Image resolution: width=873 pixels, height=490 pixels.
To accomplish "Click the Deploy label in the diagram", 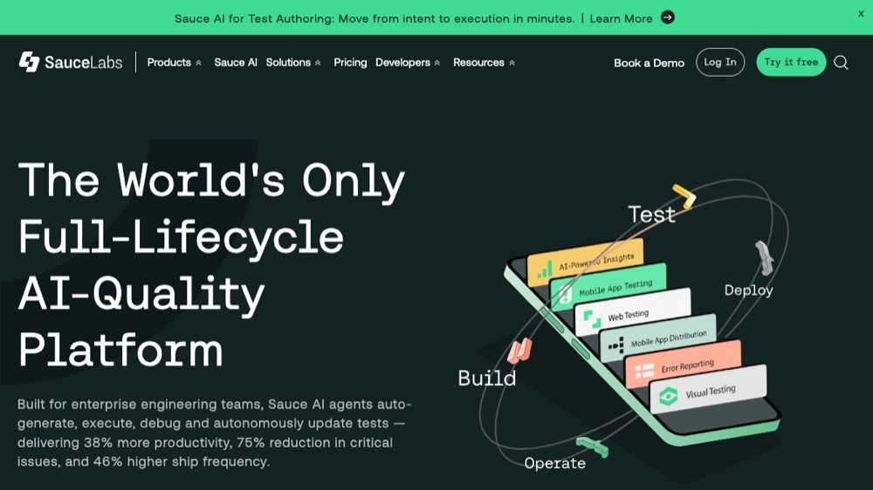I will [x=748, y=289].
